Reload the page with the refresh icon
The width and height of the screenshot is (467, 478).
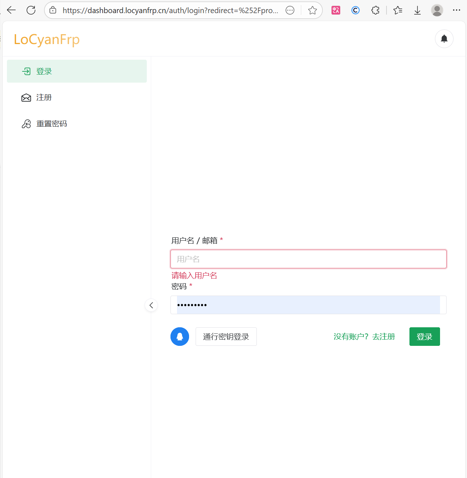point(31,10)
